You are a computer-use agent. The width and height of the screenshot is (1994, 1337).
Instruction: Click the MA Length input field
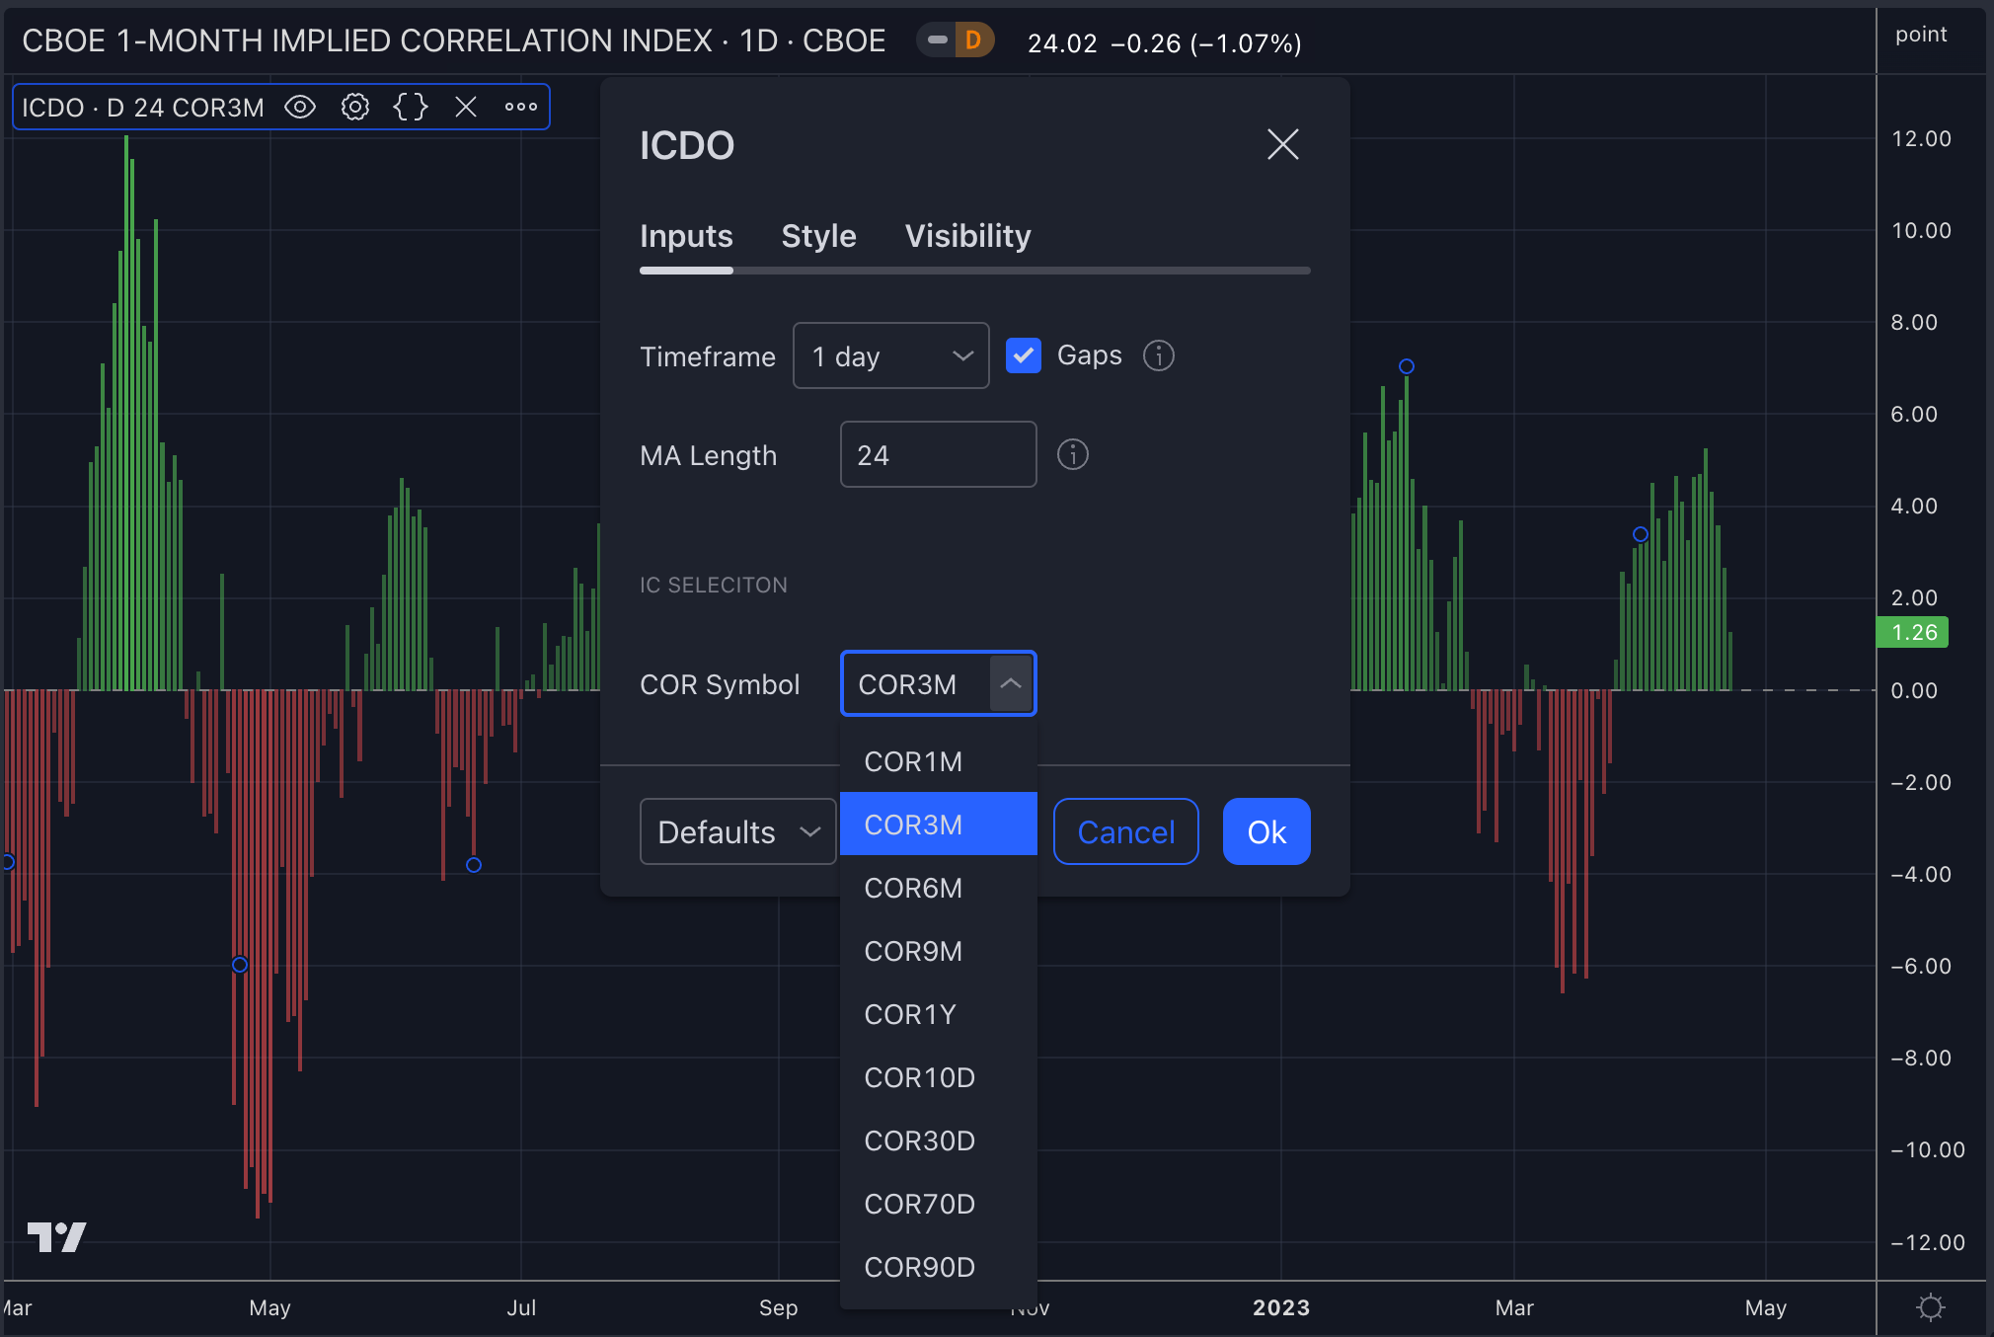coord(938,454)
